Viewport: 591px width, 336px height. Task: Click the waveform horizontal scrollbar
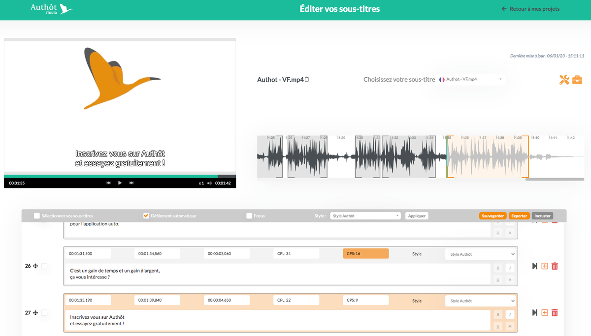click(555, 179)
